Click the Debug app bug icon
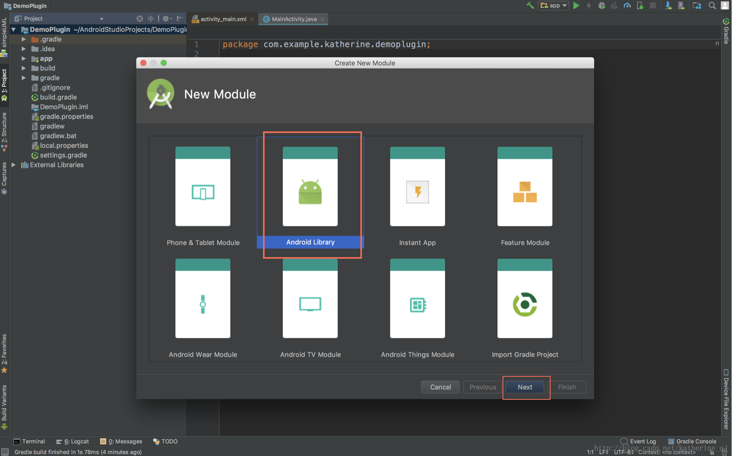732x456 pixels. click(x=602, y=6)
